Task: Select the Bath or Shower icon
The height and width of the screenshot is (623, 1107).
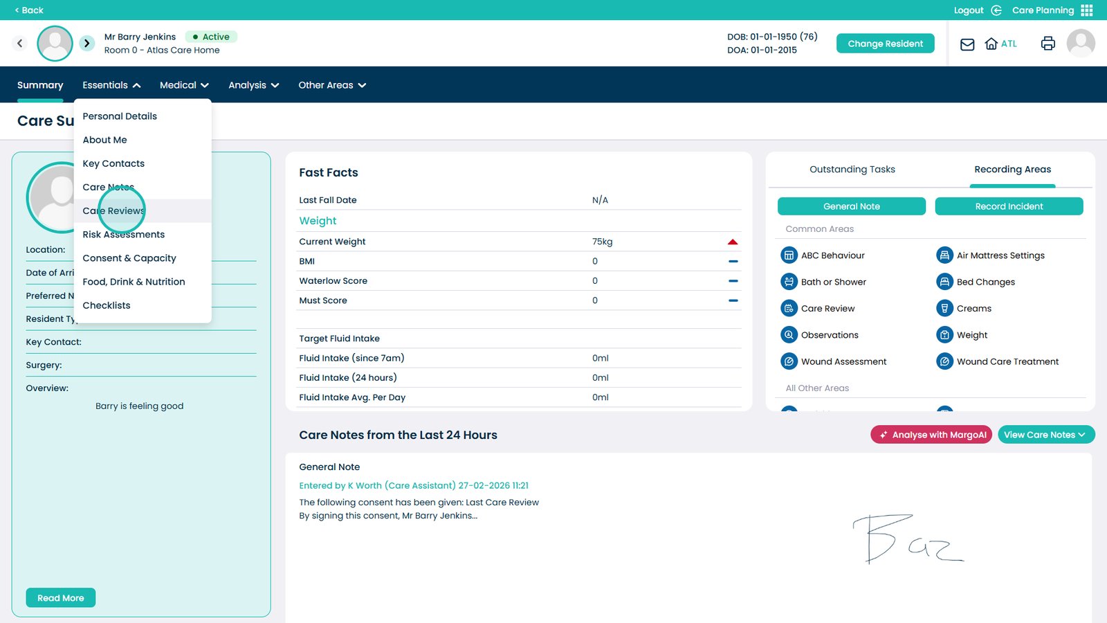Action: point(789,282)
